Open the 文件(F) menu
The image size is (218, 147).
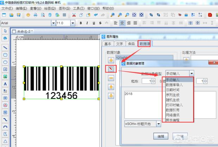(x=7, y=8)
